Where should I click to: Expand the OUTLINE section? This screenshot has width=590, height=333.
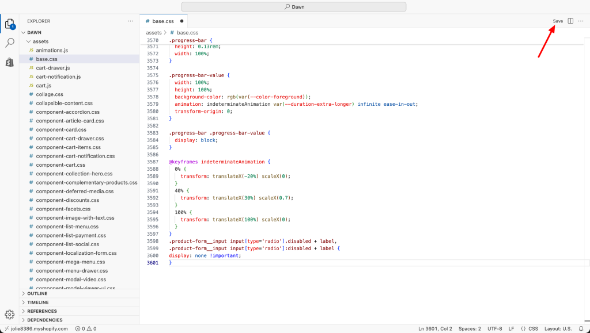[37, 293]
